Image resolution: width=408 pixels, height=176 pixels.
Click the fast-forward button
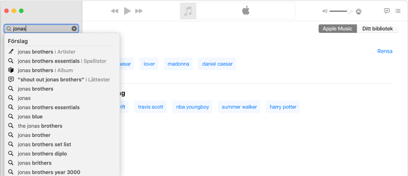pyautogui.click(x=139, y=11)
